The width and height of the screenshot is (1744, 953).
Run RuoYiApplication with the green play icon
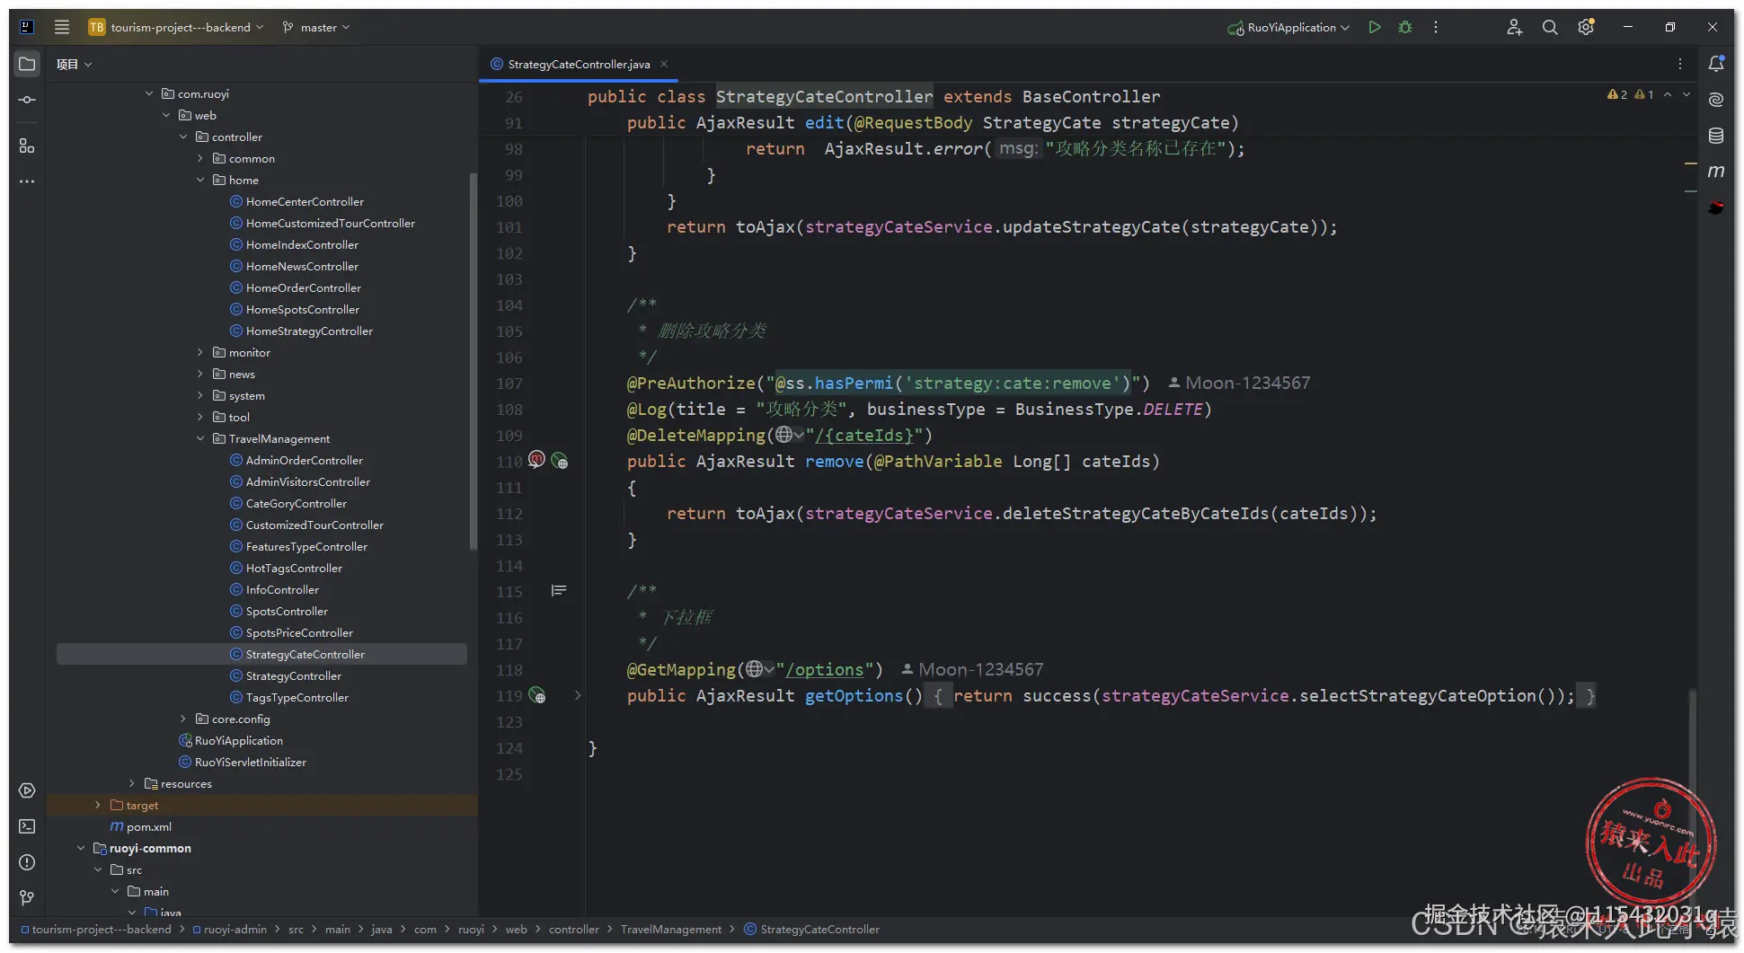tap(1374, 27)
